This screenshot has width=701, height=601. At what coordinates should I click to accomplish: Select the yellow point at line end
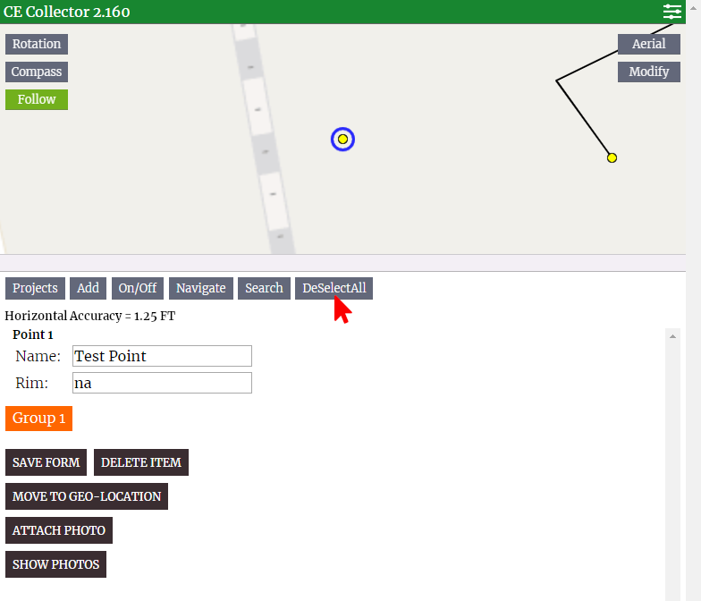pyautogui.click(x=612, y=157)
